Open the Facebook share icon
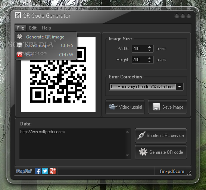The width and height of the screenshot is (206, 190). point(38,171)
